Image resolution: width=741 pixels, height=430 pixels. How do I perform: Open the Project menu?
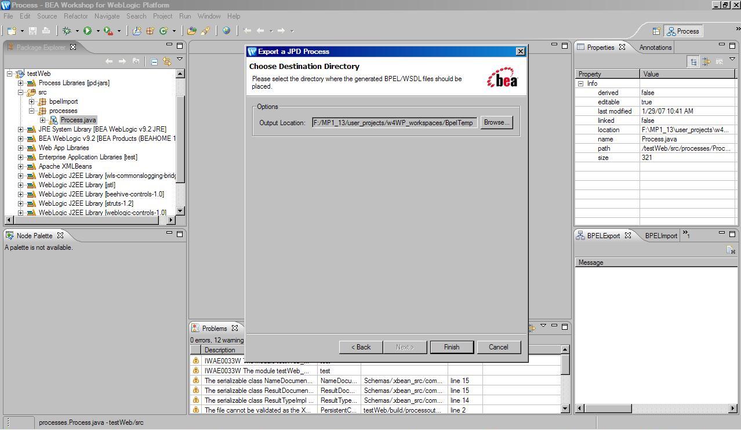162,16
